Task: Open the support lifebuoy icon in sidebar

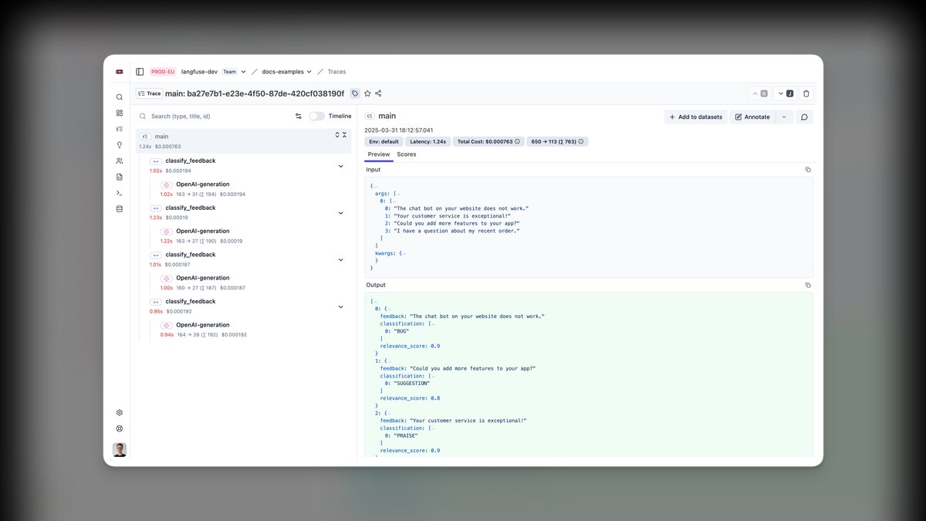Action: pyautogui.click(x=119, y=428)
